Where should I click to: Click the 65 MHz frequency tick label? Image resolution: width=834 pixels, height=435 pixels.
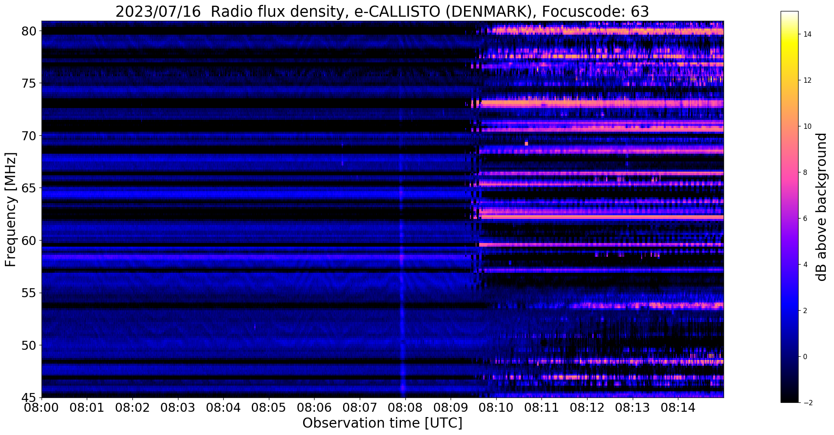[x=29, y=188]
